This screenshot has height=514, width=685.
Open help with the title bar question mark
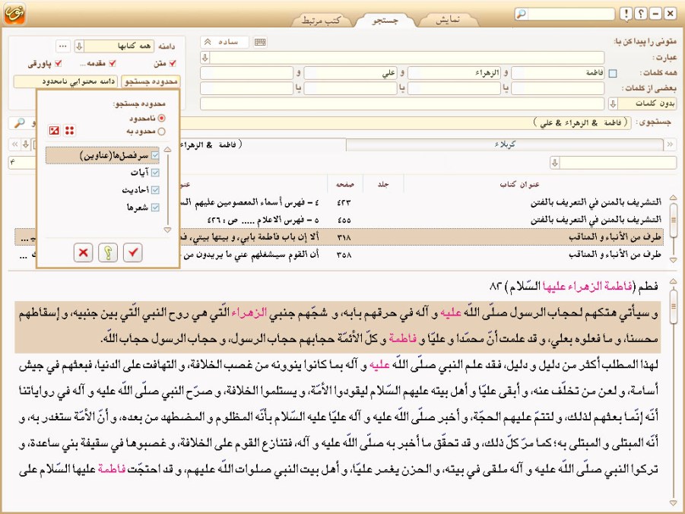[x=641, y=14]
